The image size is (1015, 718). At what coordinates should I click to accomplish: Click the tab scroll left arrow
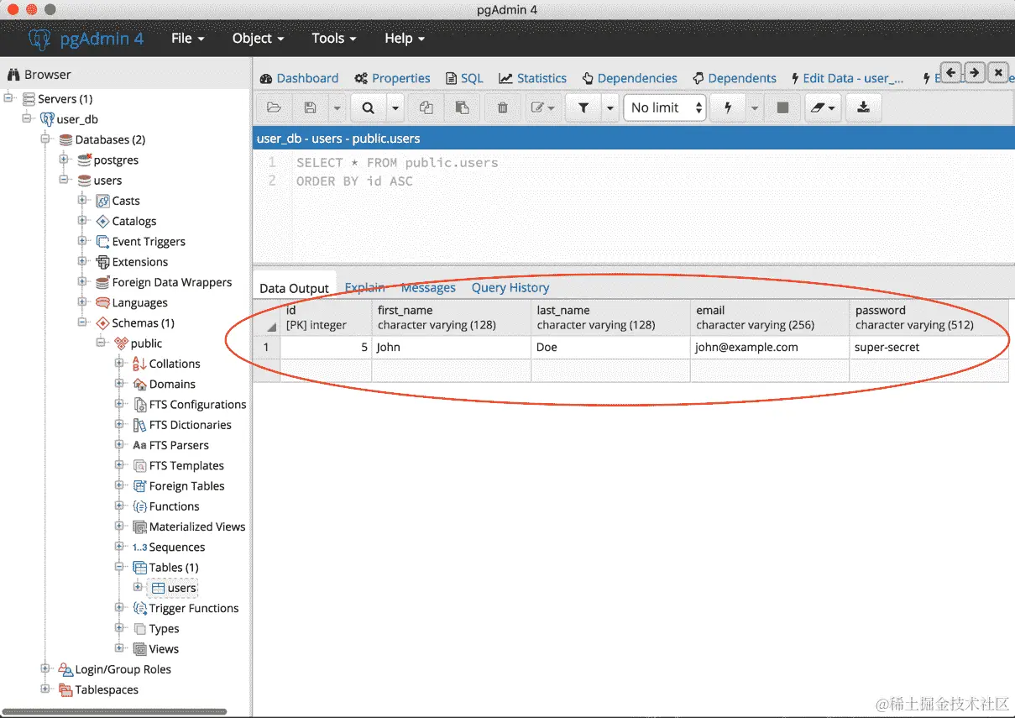[x=950, y=73]
